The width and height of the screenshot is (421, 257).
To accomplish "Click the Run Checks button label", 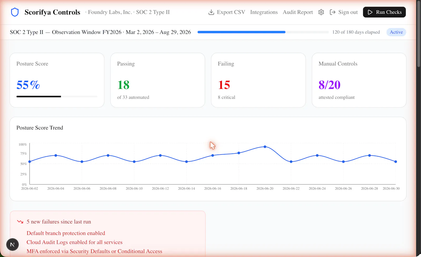I will tap(389, 12).
